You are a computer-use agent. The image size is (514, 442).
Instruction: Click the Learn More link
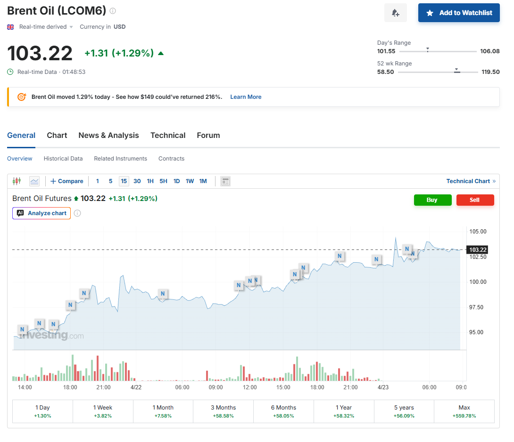[x=246, y=97]
